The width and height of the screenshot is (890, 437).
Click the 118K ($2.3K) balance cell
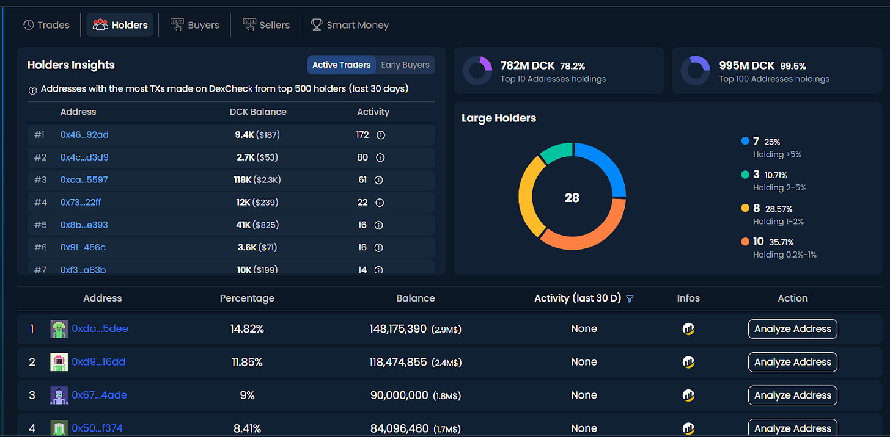[257, 180]
